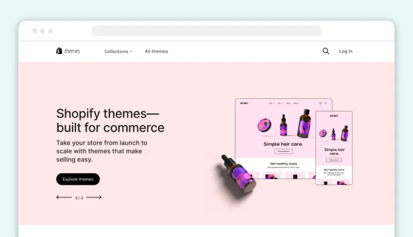This screenshot has height=237, width=413.
Task: Click the 3 / 3 slide indicator
Action: 79,198
